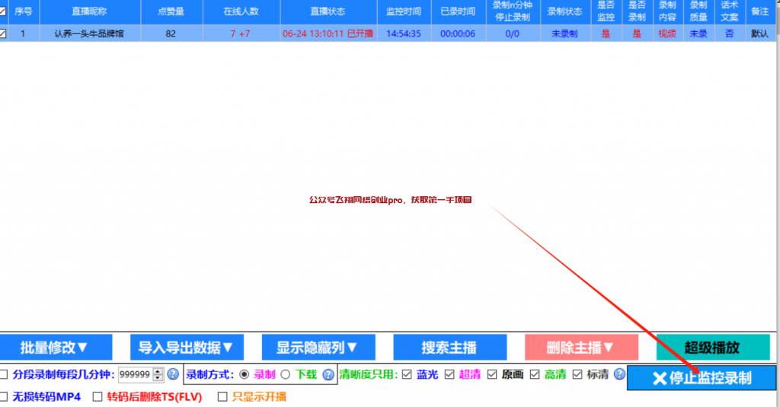This screenshot has height=407, width=780.
Task: Click help icon next to segment minutes field
Action: click(173, 374)
